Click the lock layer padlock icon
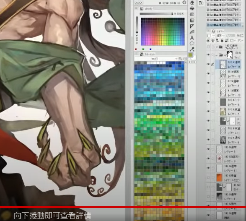 pyautogui.click(x=222, y=41)
